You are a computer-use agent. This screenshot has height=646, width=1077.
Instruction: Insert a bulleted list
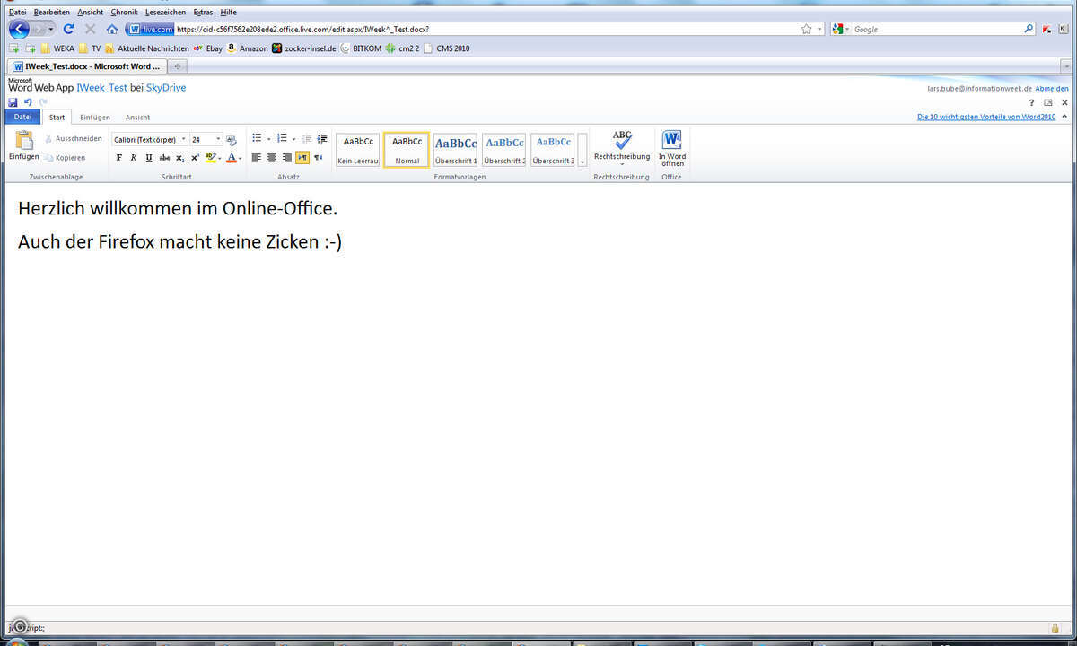click(257, 139)
